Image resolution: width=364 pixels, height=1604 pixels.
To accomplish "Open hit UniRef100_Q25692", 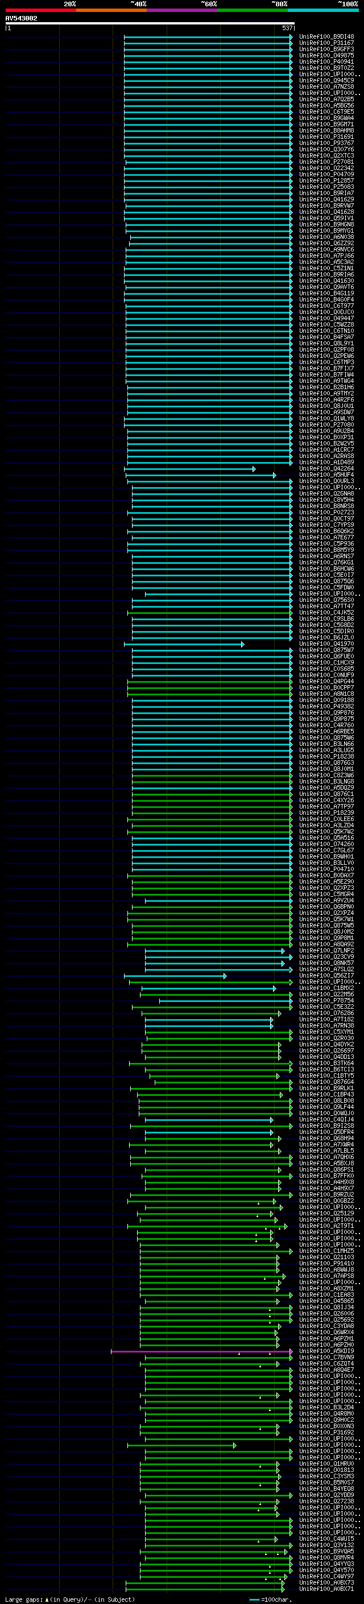I will pyautogui.click(x=326, y=1320).
